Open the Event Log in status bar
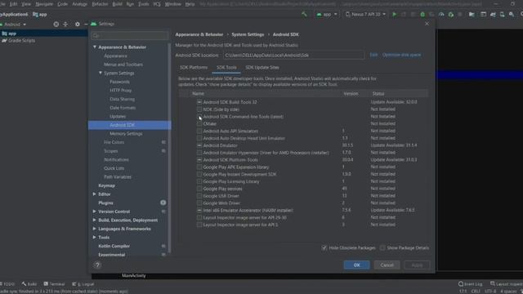 (x=471, y=284)
